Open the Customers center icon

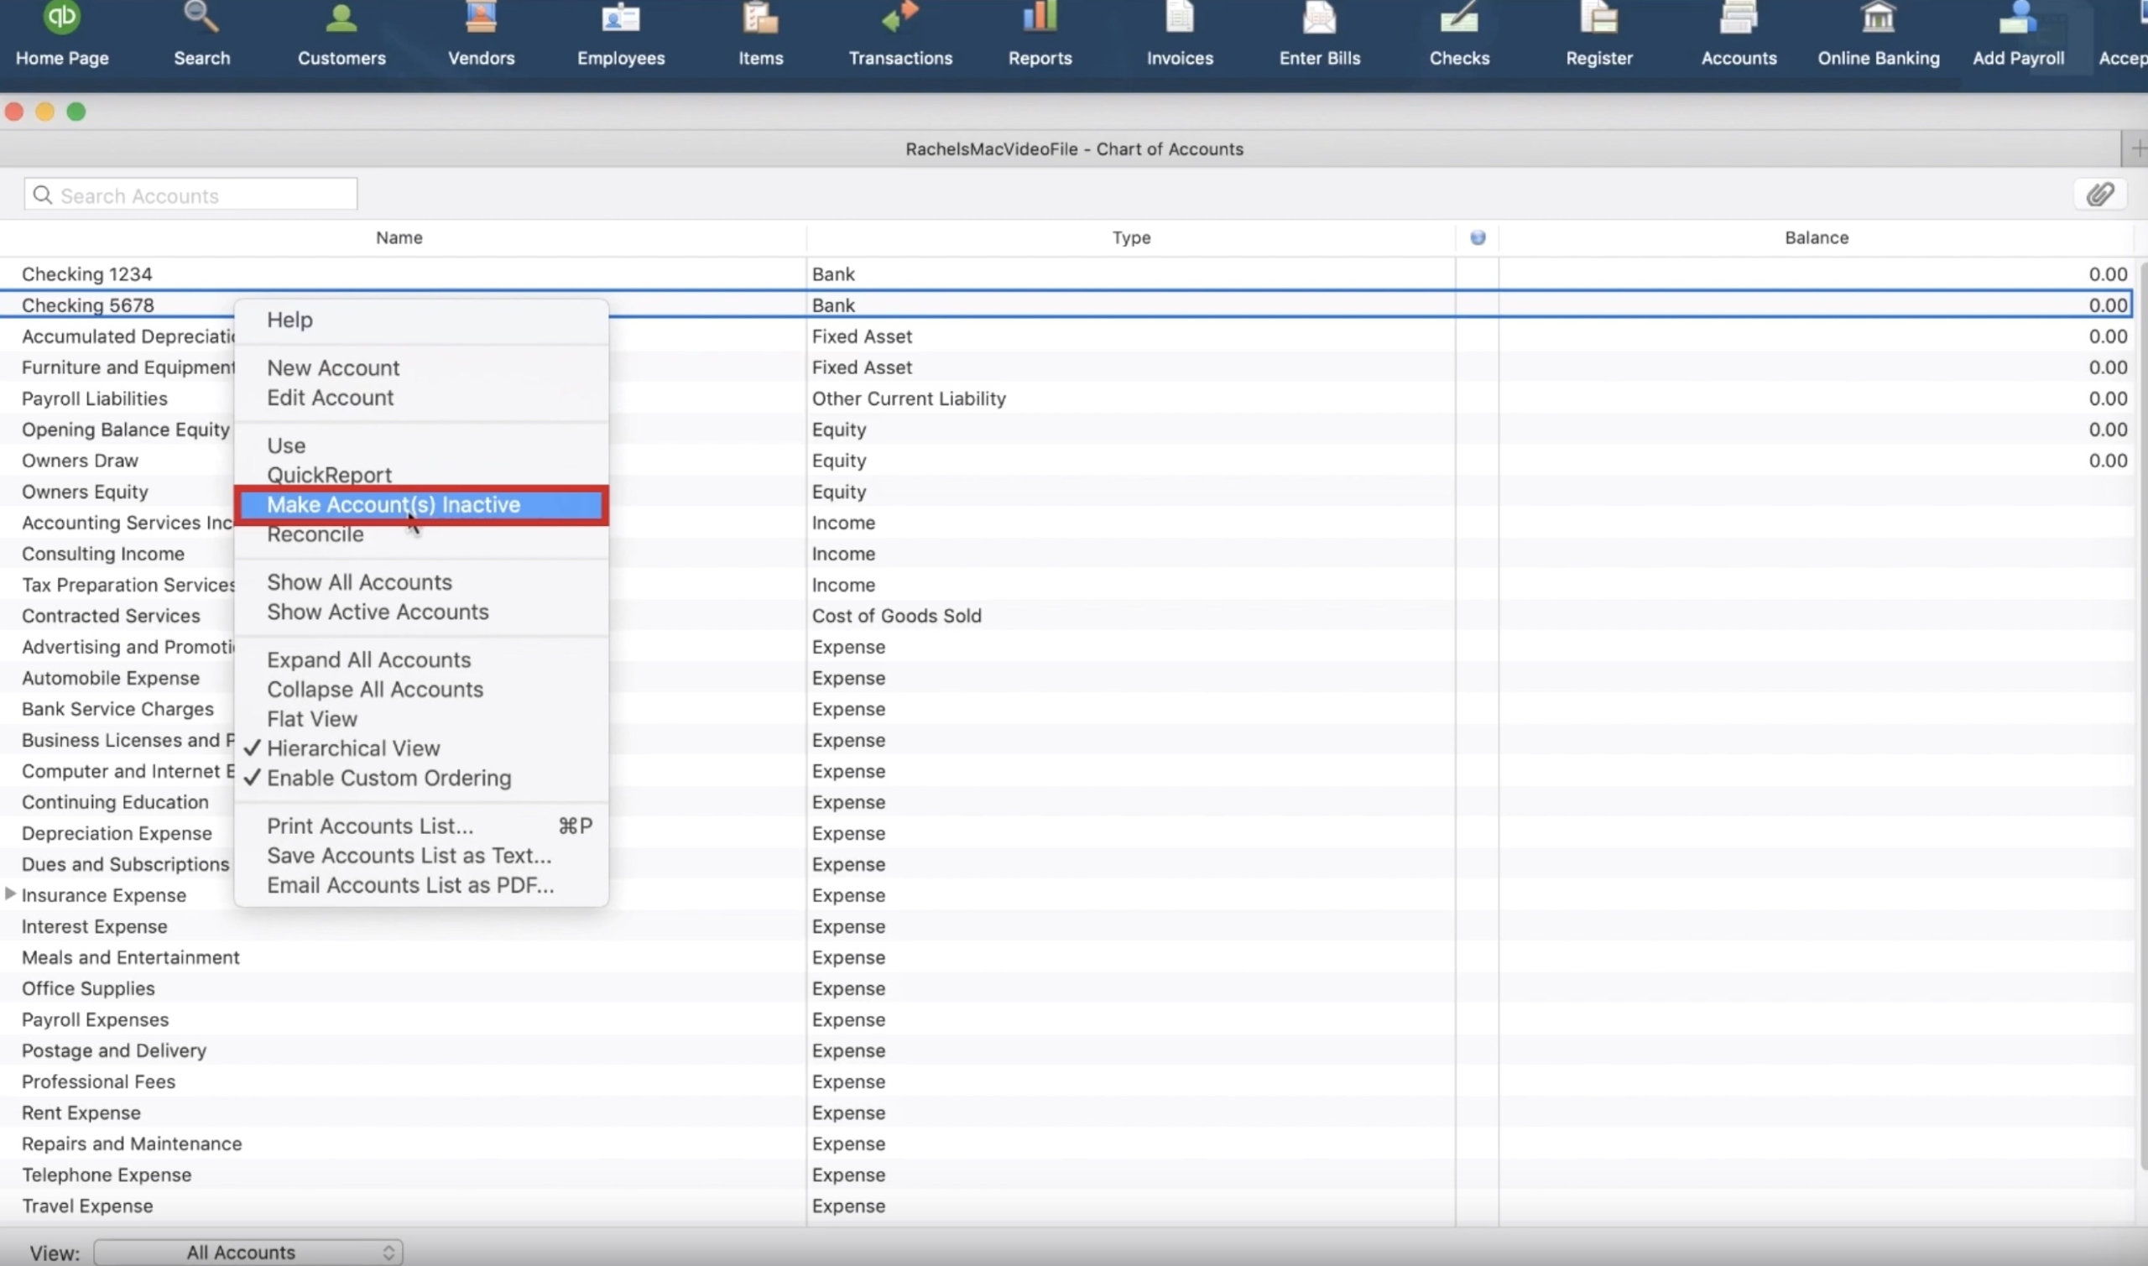[x=341, y=34]
